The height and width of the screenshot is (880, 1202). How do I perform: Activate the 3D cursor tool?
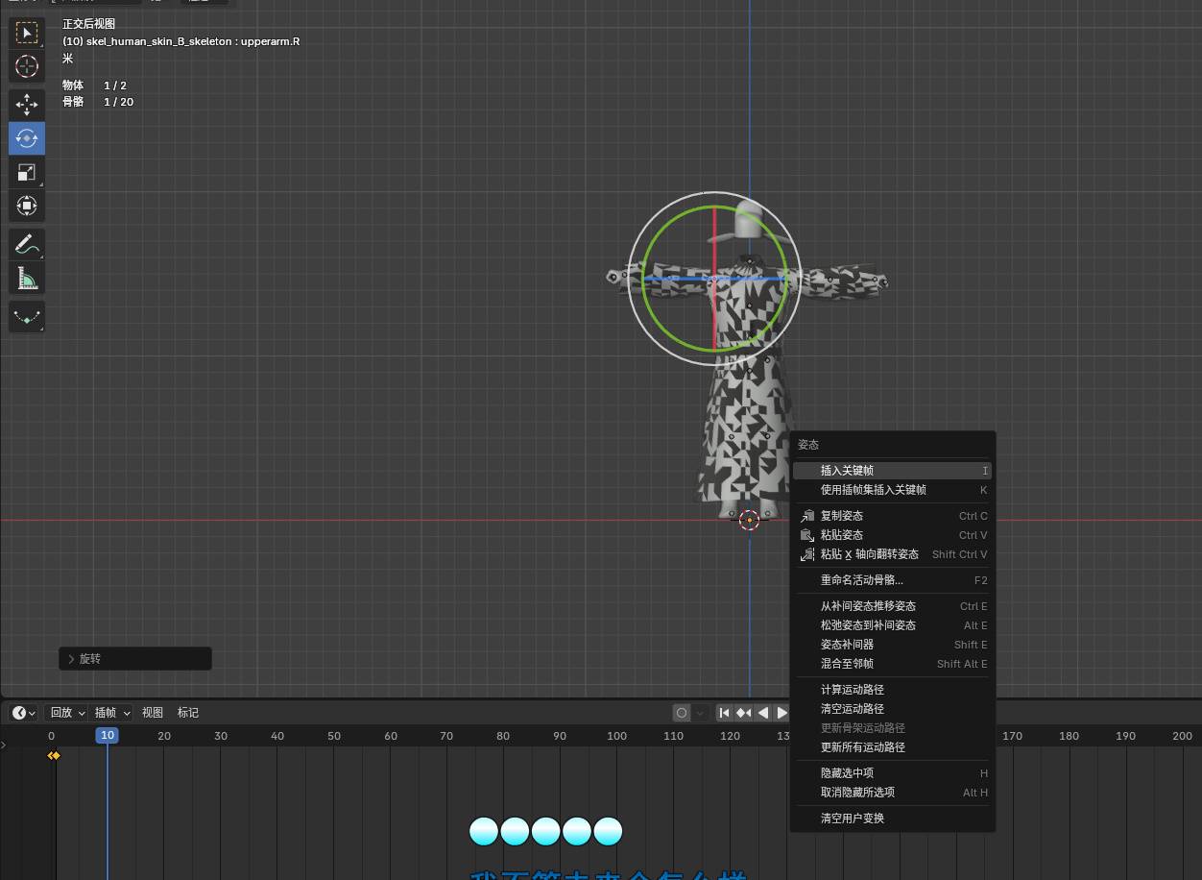click(27, 66)
